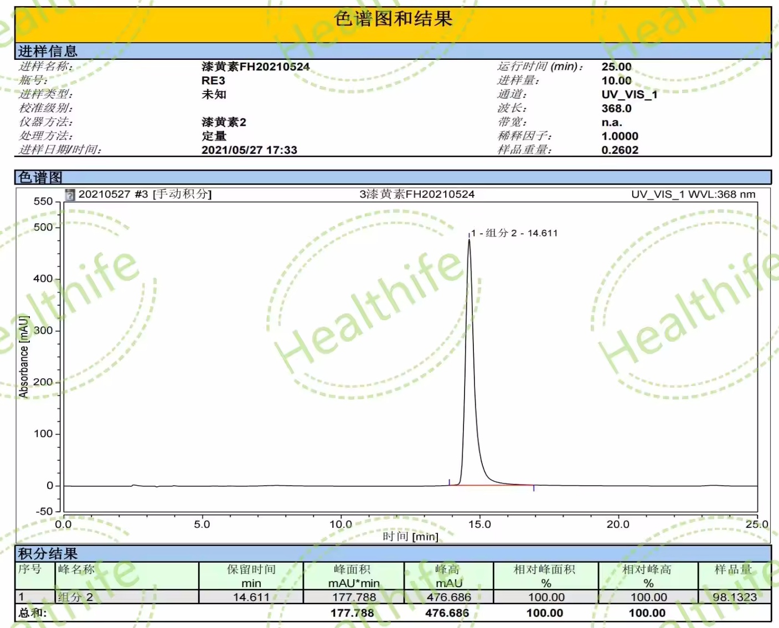Click the chromatogram peak apex

coord(470,241)
